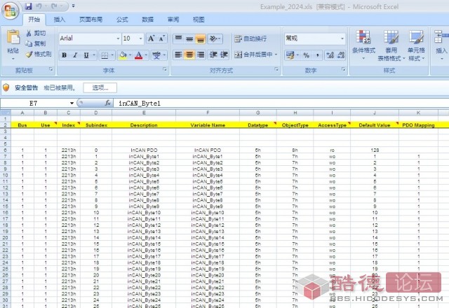This screenshot has width=449, height=308.
Task: Apply underline formatting
Action: coord(86,55)
